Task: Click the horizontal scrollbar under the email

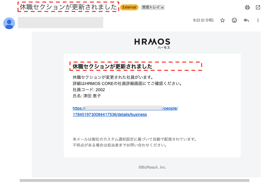Action: click(134, 180)
